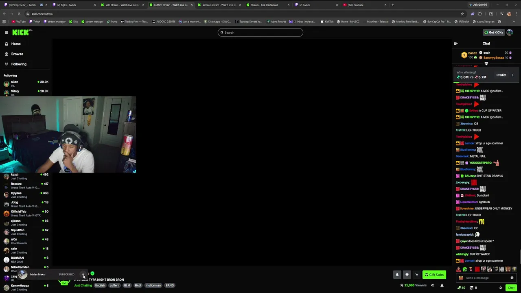Click the report warning triangle icon

tap(442, 285)
